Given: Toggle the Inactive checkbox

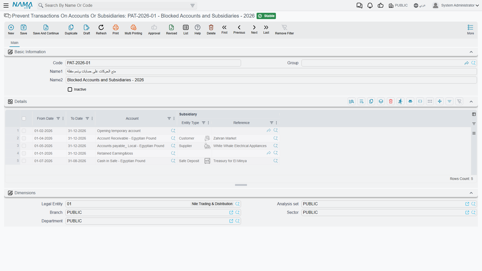Looking at the screenshot, I should [x=70, y=89].
